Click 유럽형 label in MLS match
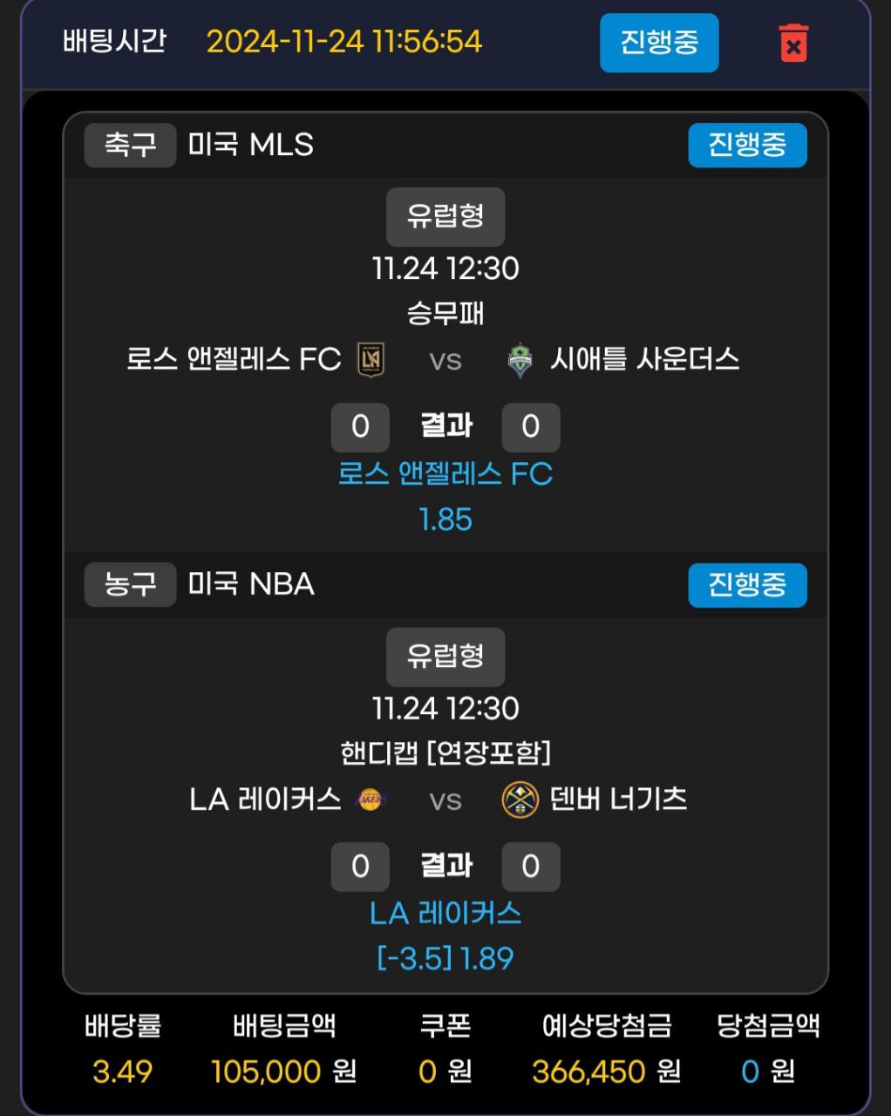891x1116 pixels. [445, 216]
